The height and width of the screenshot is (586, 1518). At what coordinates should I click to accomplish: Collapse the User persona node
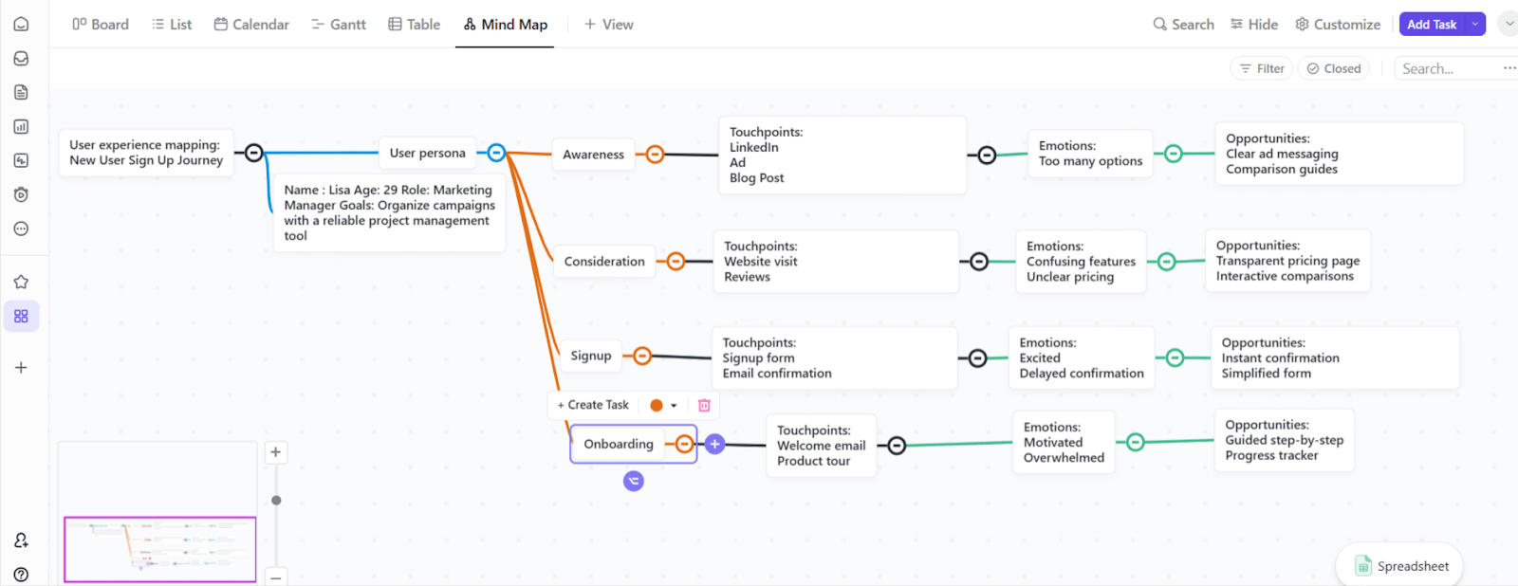click(496, 153)
